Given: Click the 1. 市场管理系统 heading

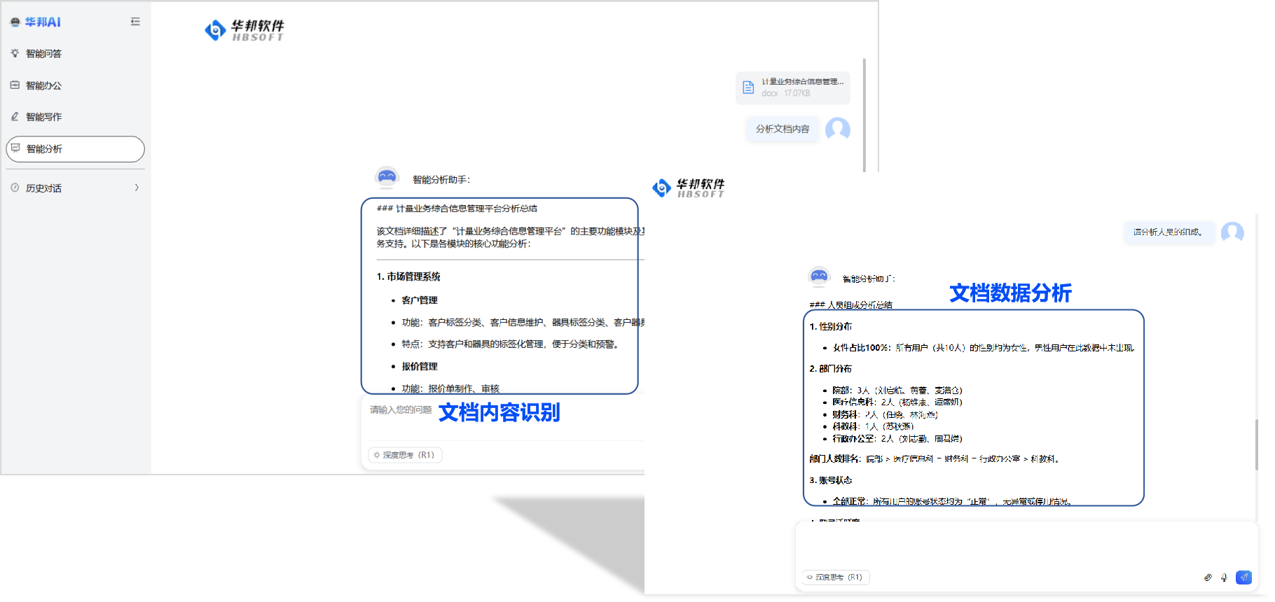Looking at the screenshot, I should (408, 276).
